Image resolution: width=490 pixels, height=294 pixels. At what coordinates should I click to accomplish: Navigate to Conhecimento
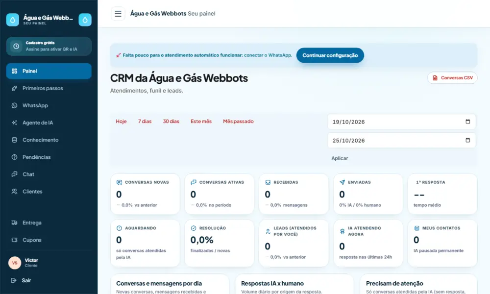coord(49,140)
